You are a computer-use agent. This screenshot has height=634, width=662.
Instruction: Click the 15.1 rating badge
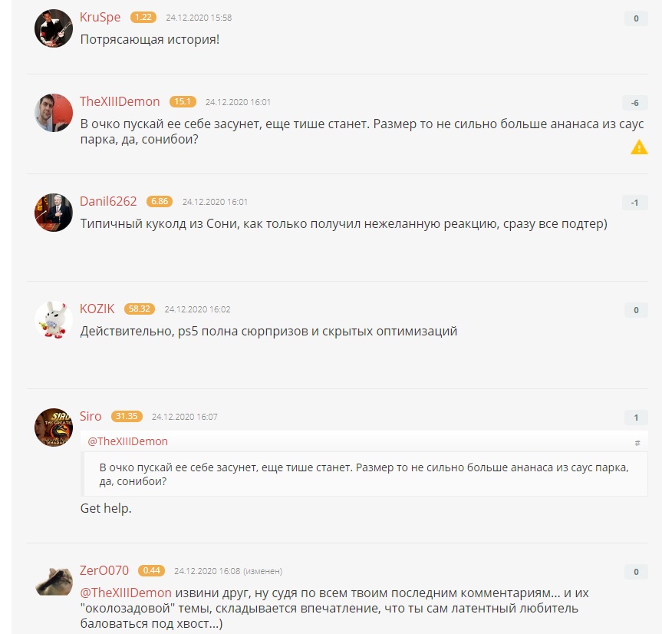[x=183, y=101]
